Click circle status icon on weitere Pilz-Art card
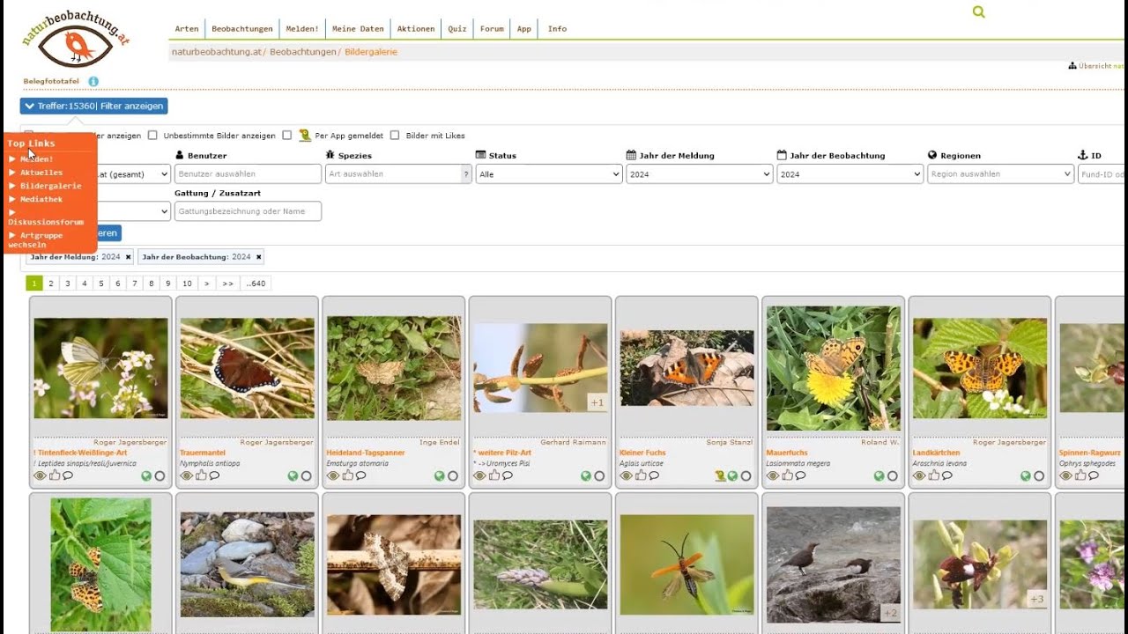Image resolution: width=1128 pixels, height=634 pixels. [x=599, y=475]
